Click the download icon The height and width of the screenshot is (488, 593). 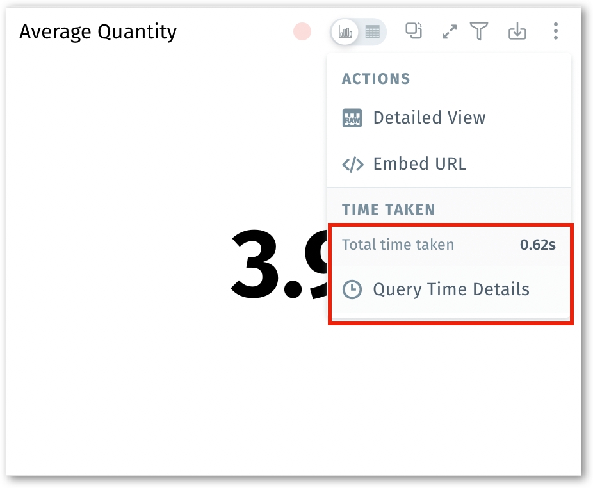[517, 31]
